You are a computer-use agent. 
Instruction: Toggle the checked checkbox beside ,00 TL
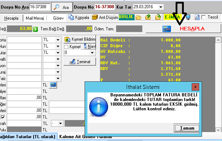pyautogui.click(x=3, y=117)
